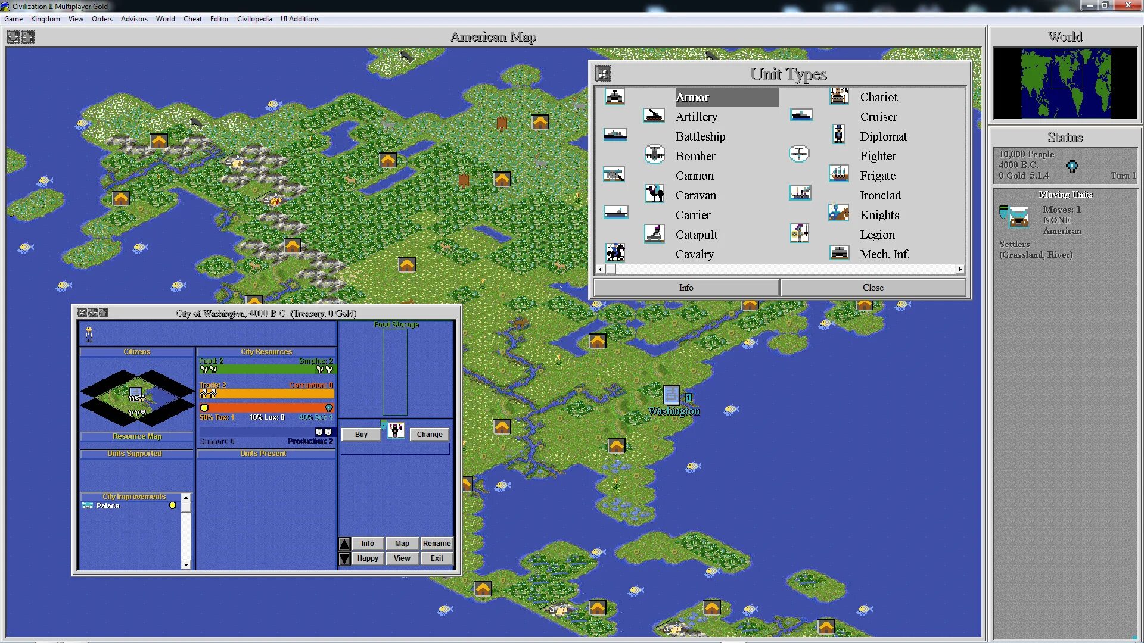Screen dimensions: 1144x643
Task: Click the tax-science rate bar in City Resources
Action: tap(266, 408)
